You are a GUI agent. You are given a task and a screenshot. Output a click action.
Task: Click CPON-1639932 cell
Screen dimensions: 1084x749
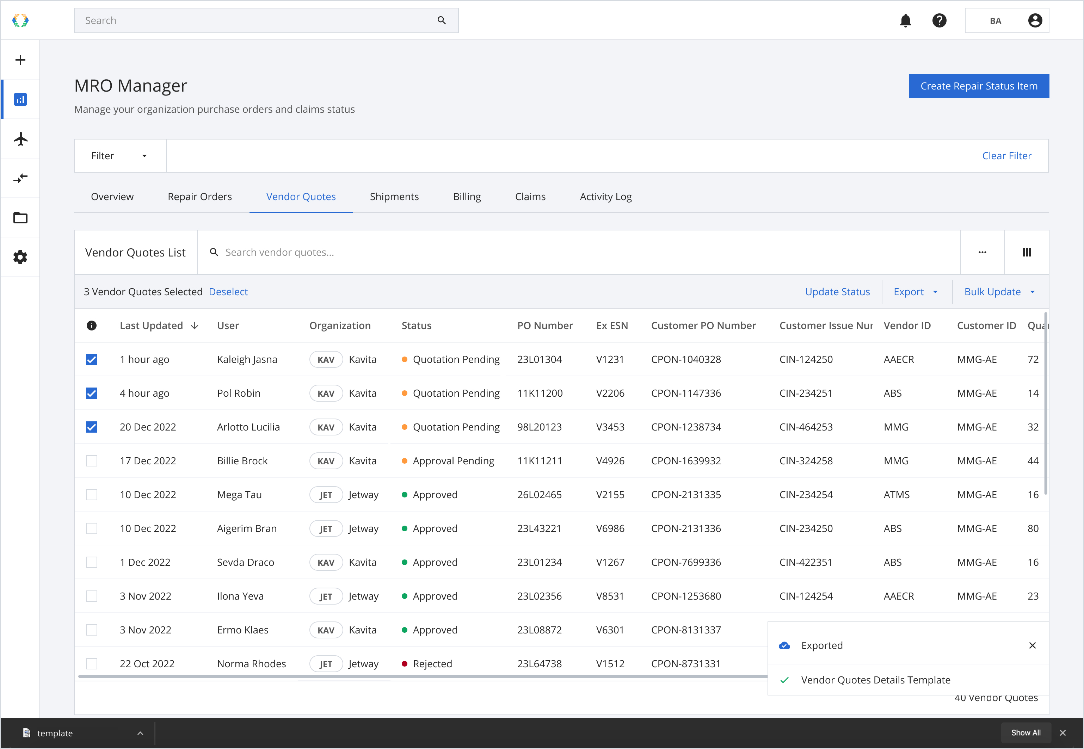point(686,461)
